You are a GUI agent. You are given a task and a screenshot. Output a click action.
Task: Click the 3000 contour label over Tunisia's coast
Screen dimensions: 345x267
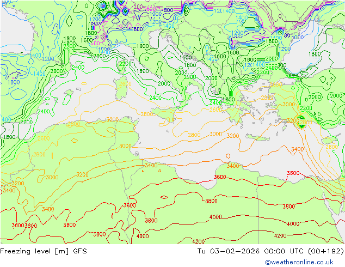[125, 146]
